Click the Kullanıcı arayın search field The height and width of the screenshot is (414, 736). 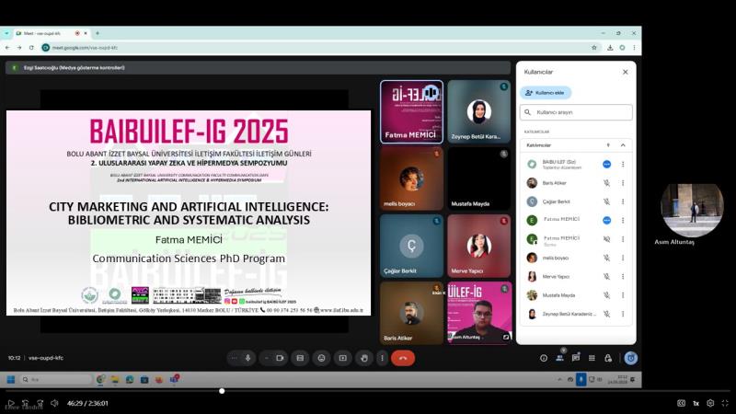pos(576,112)
